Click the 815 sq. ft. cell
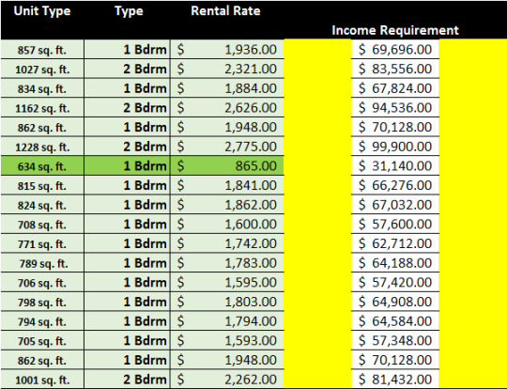The height and width of the screenshot is (389, 507). coord(42,185)
